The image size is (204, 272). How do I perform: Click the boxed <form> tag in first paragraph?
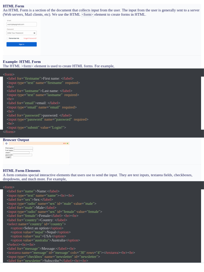coord(87,15)
